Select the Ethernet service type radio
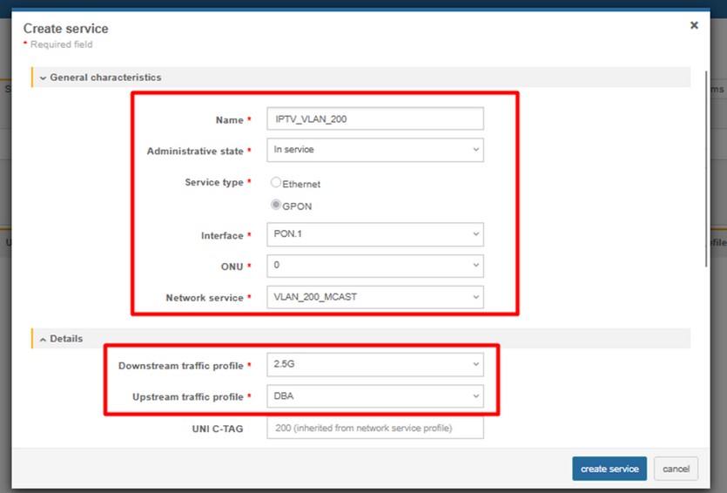The height and width of the screenshot is (493, 727). [x=276, y=183]
